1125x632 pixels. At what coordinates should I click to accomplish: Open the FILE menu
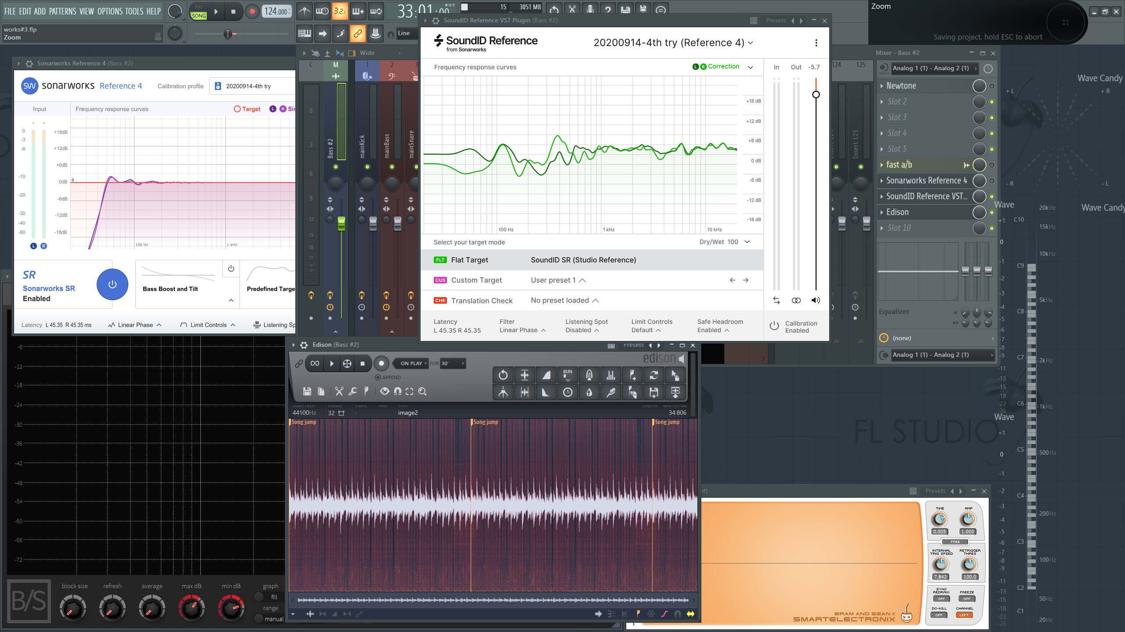[x=10, y=11]
